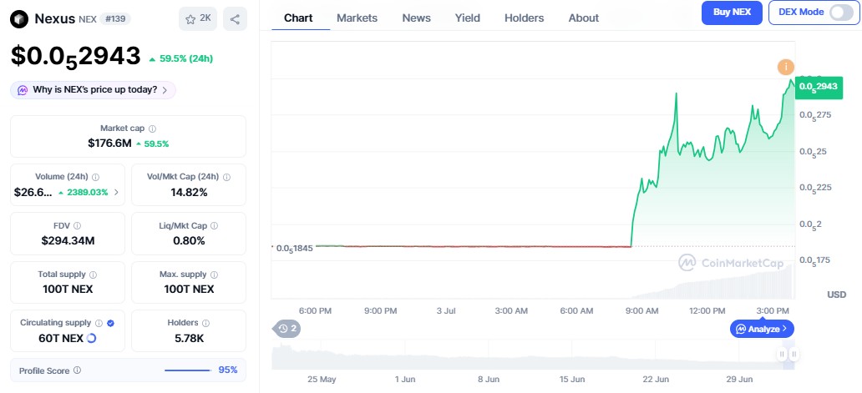Expand Why is NEX's price up today

tap(93, 90)
